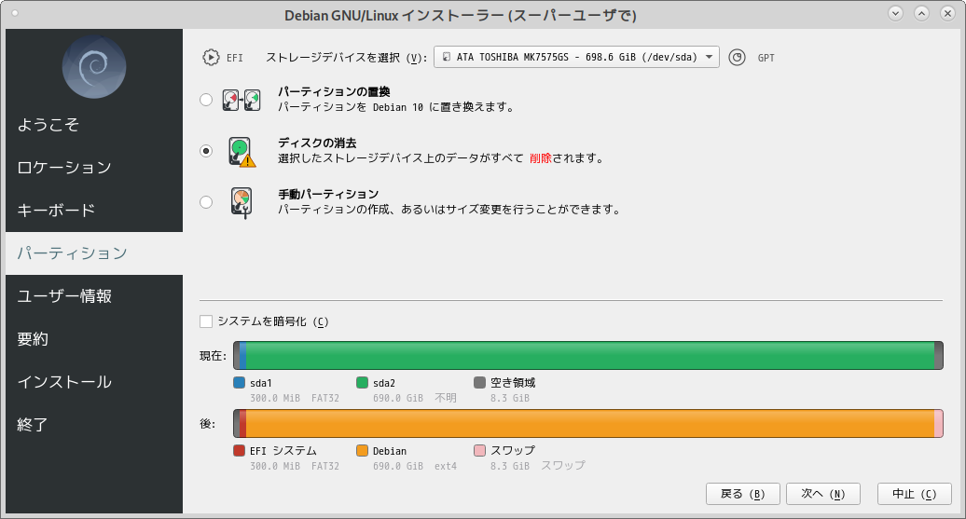Screen dimensions: 966x519
Task: Go to インストール step in sidebar
Action: pos(94,382)
